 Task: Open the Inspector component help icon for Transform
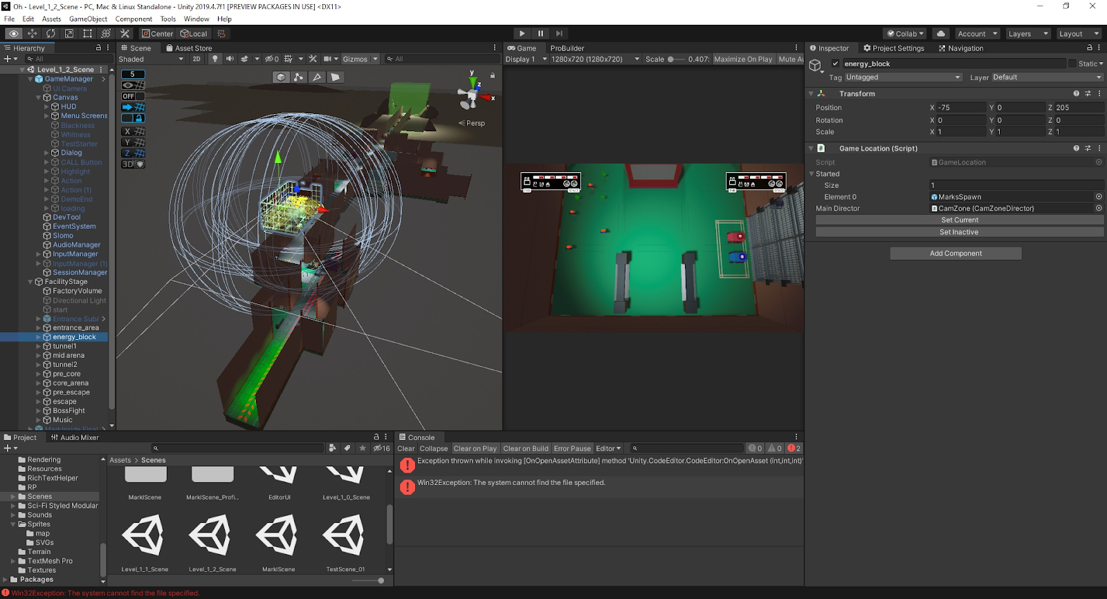[1076, 93]
